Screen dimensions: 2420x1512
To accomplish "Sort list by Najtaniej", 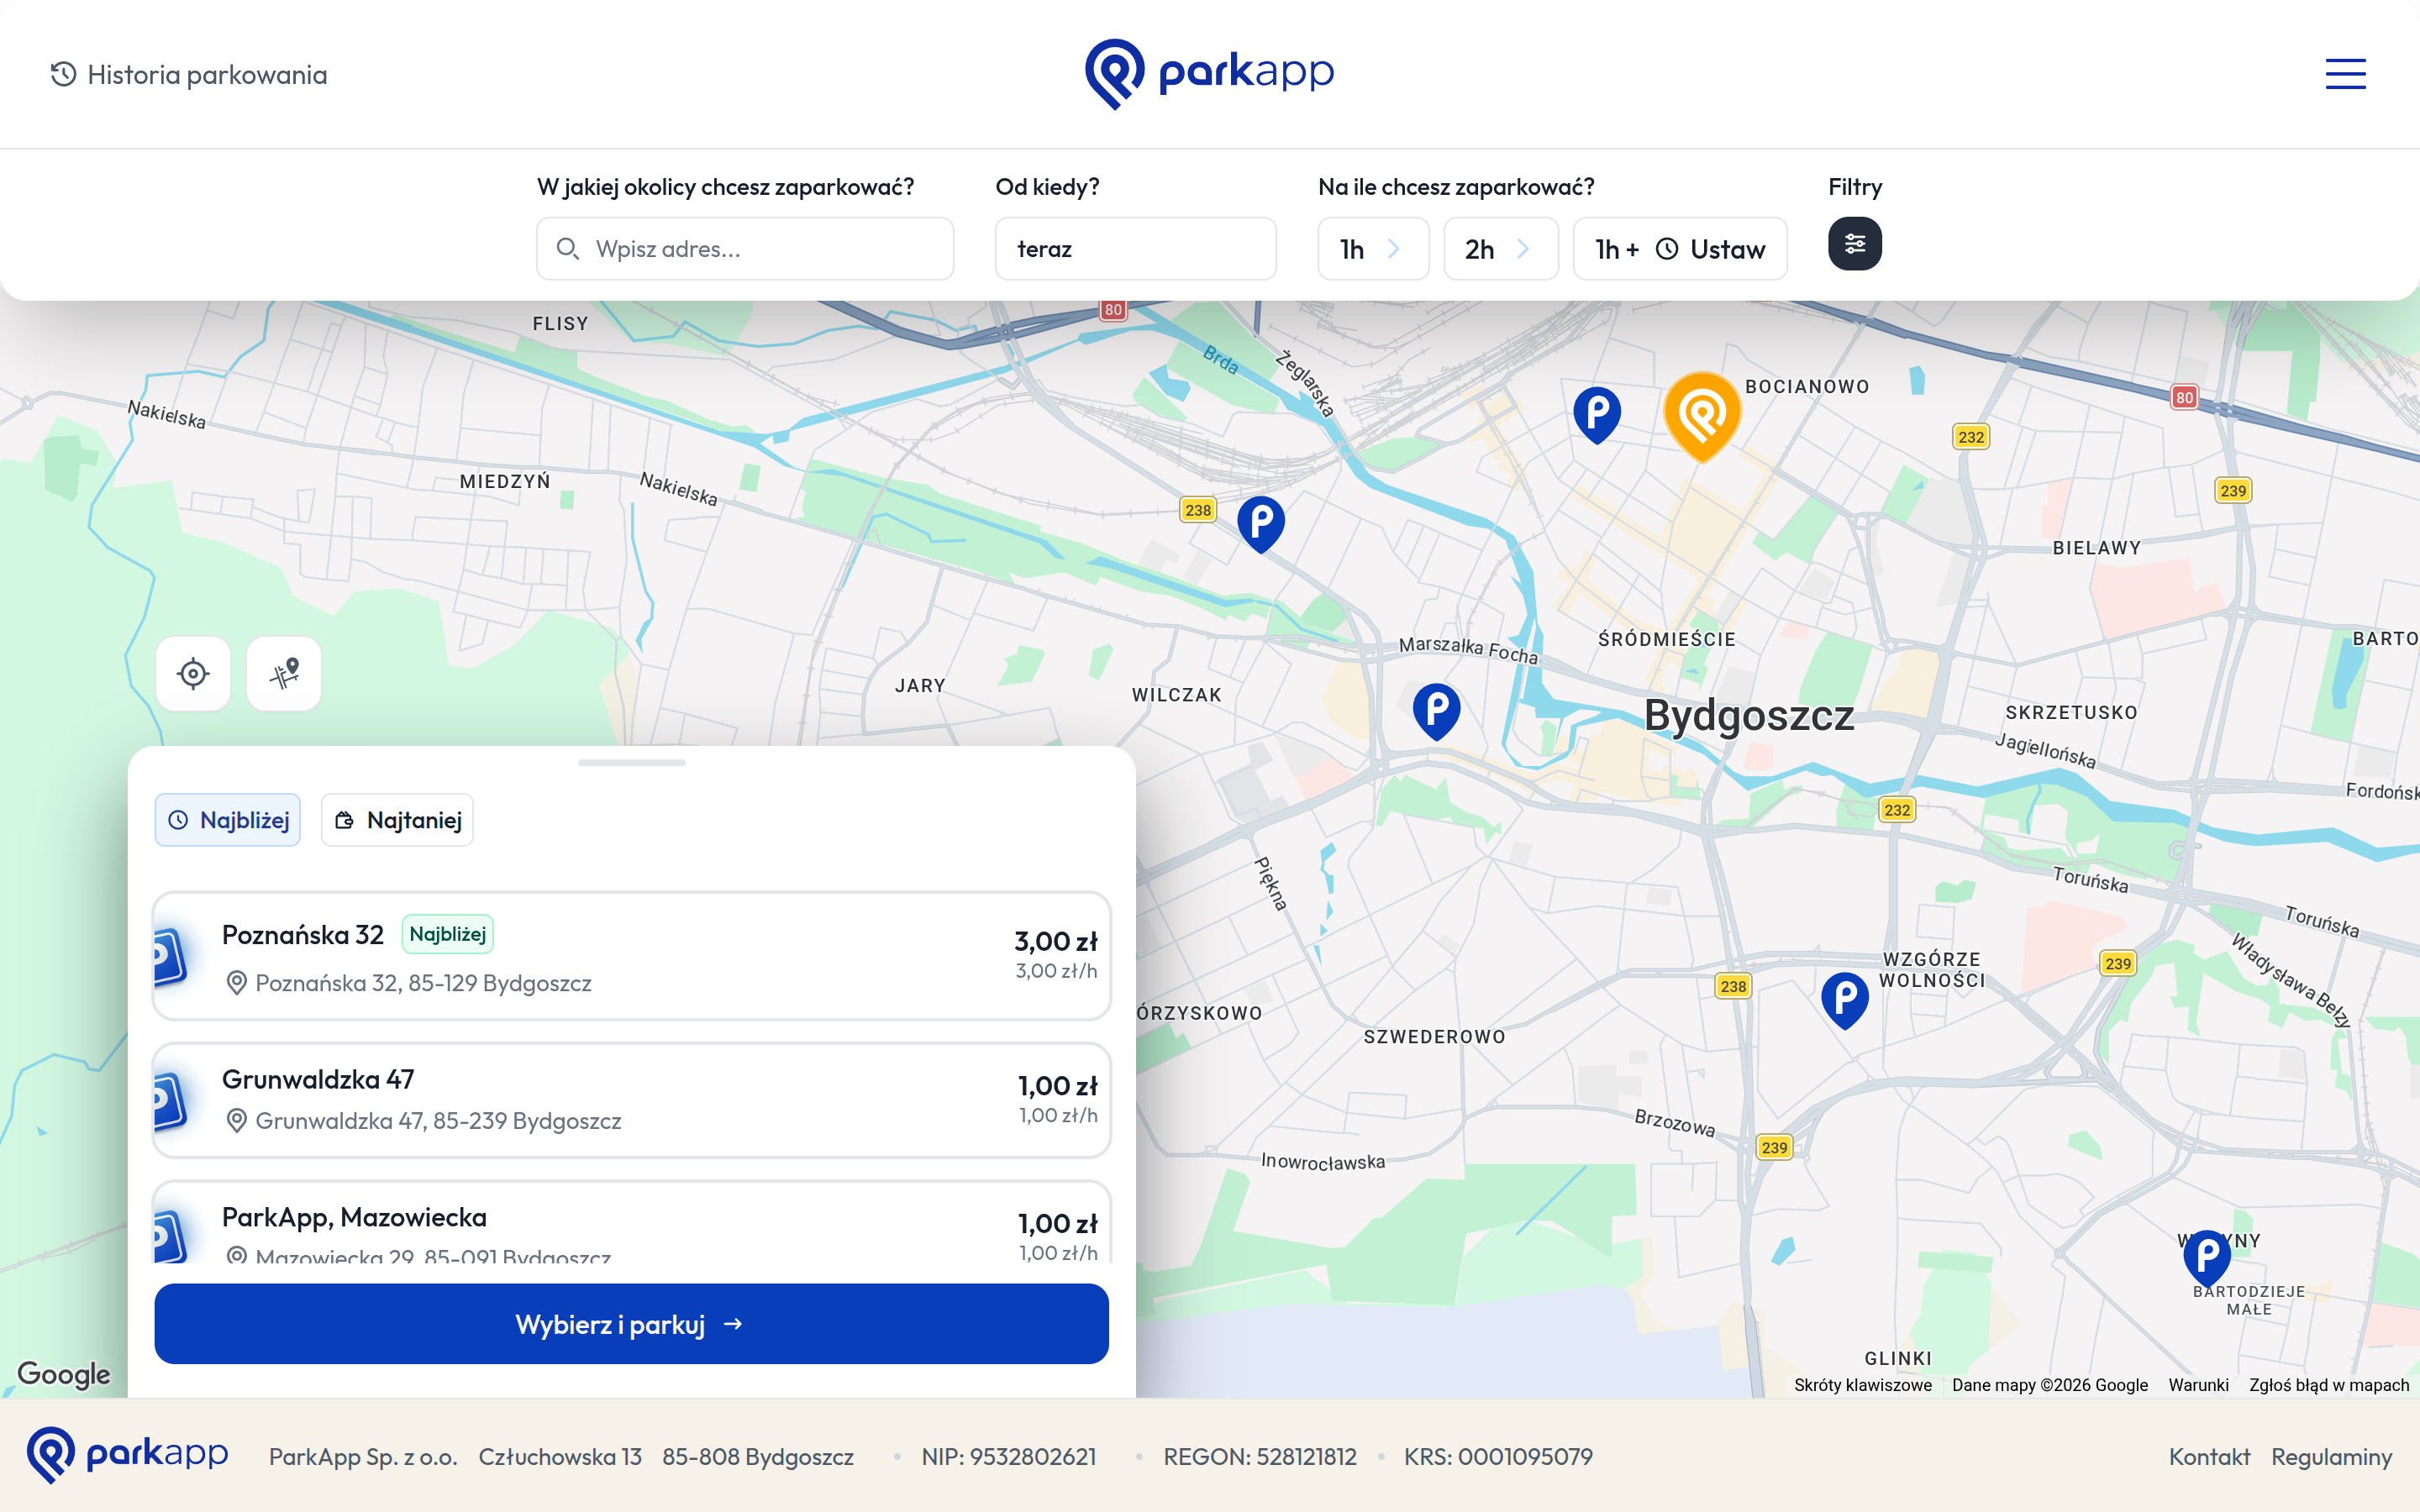I will (x=397, y=820).
